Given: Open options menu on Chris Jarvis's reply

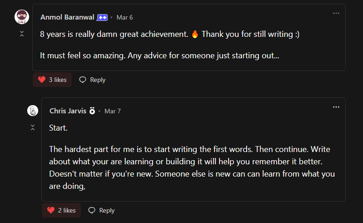Looking at the screenshot, I should click(x=336, y=107).
